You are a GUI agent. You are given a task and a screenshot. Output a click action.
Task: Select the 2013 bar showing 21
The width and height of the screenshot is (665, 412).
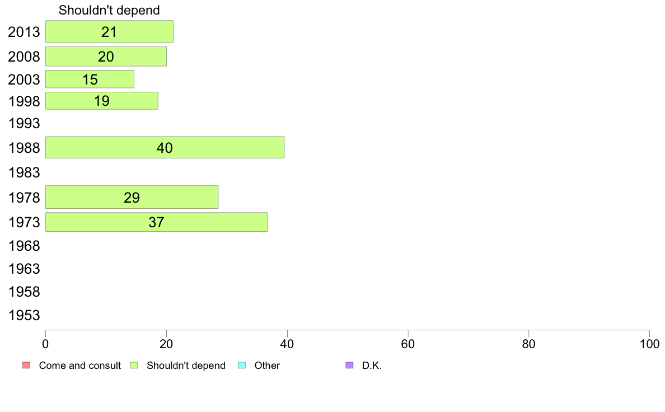109,31
